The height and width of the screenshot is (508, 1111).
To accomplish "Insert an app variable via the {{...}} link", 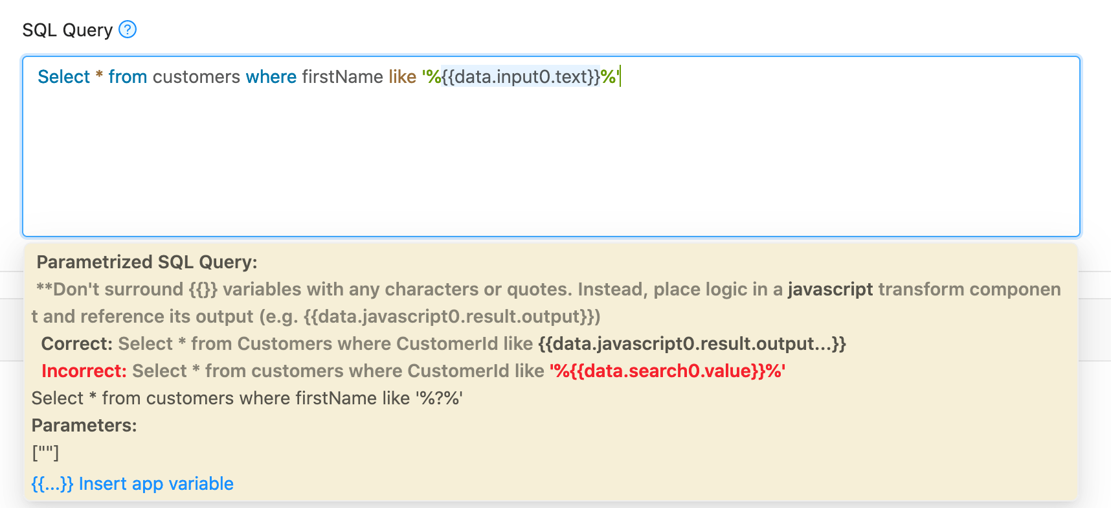I will (133, 484).
